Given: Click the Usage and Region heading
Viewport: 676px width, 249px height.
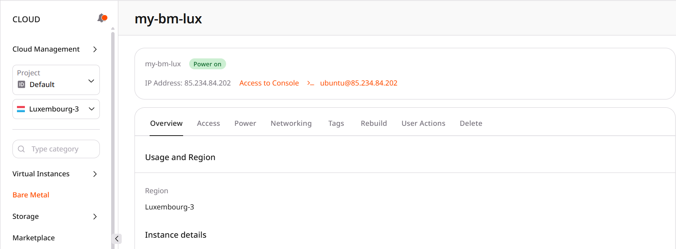Looking at the screenshot, I should click(180, 157).
